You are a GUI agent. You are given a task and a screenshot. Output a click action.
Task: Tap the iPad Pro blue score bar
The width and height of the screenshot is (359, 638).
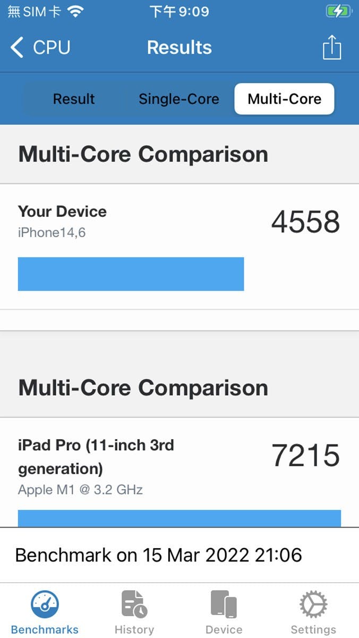pyautogui.click(x=179, y=518)
